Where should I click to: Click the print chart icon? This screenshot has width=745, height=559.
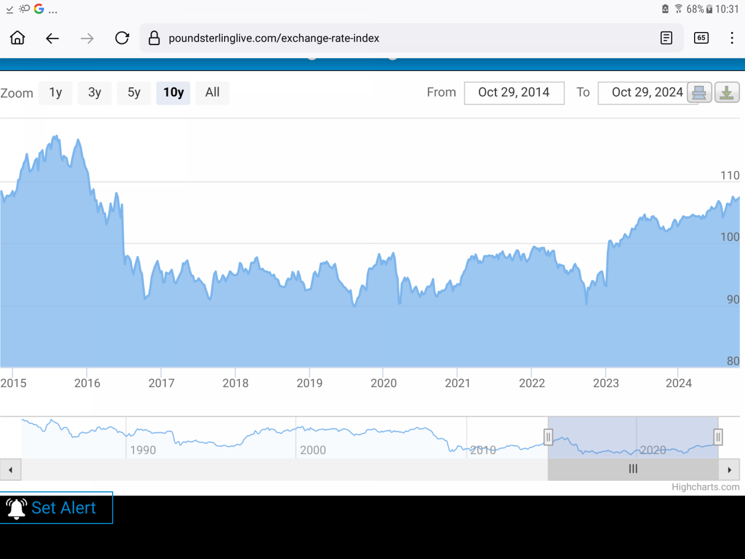pyautogui.click(x=699, y=93)
